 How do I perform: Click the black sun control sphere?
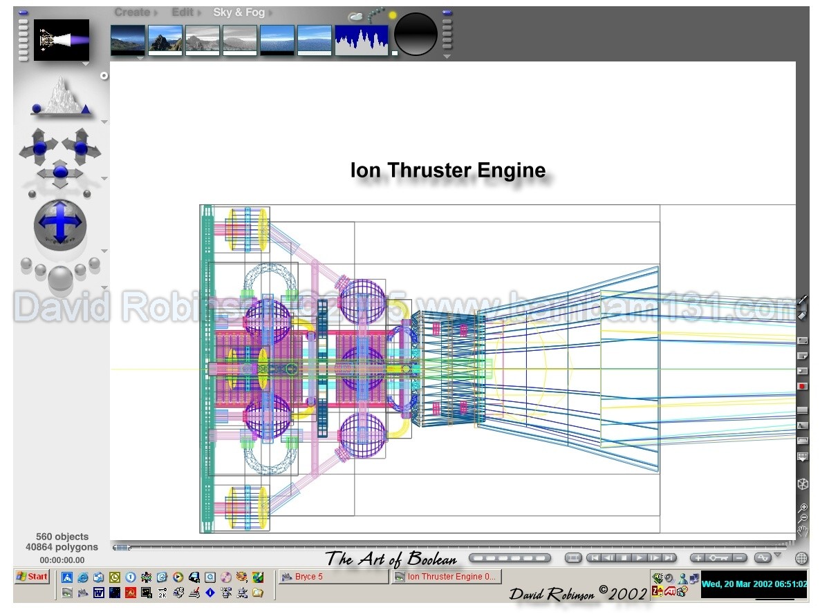pos(416,34)
